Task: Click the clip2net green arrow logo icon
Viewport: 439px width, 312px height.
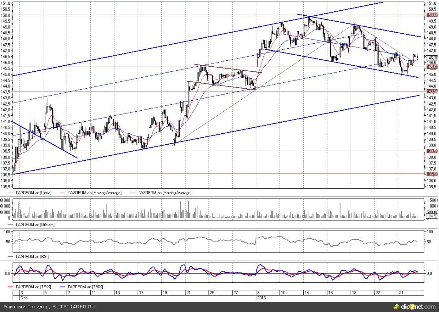Action: [x=397, y=306]
